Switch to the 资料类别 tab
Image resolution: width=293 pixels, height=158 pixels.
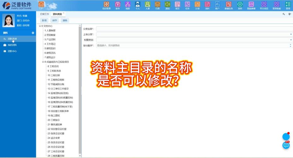click(57, 14)
